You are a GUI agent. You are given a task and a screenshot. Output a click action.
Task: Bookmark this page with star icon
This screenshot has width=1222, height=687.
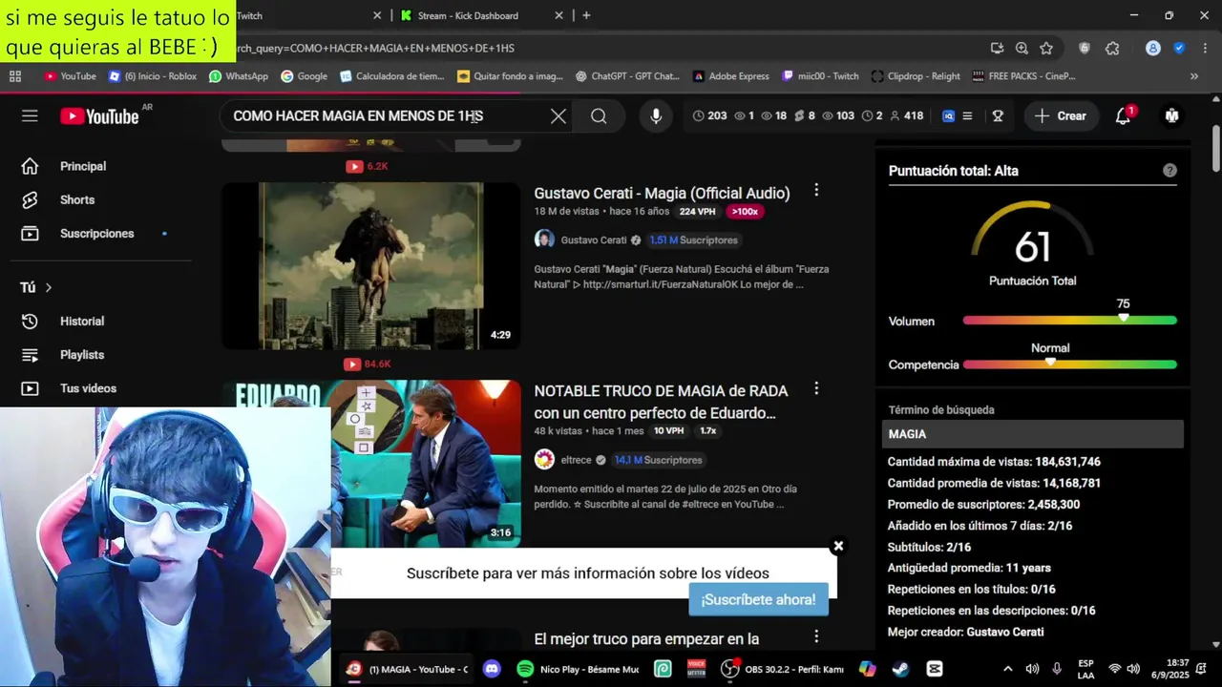pyautogui.click(x=1046, y=48)
